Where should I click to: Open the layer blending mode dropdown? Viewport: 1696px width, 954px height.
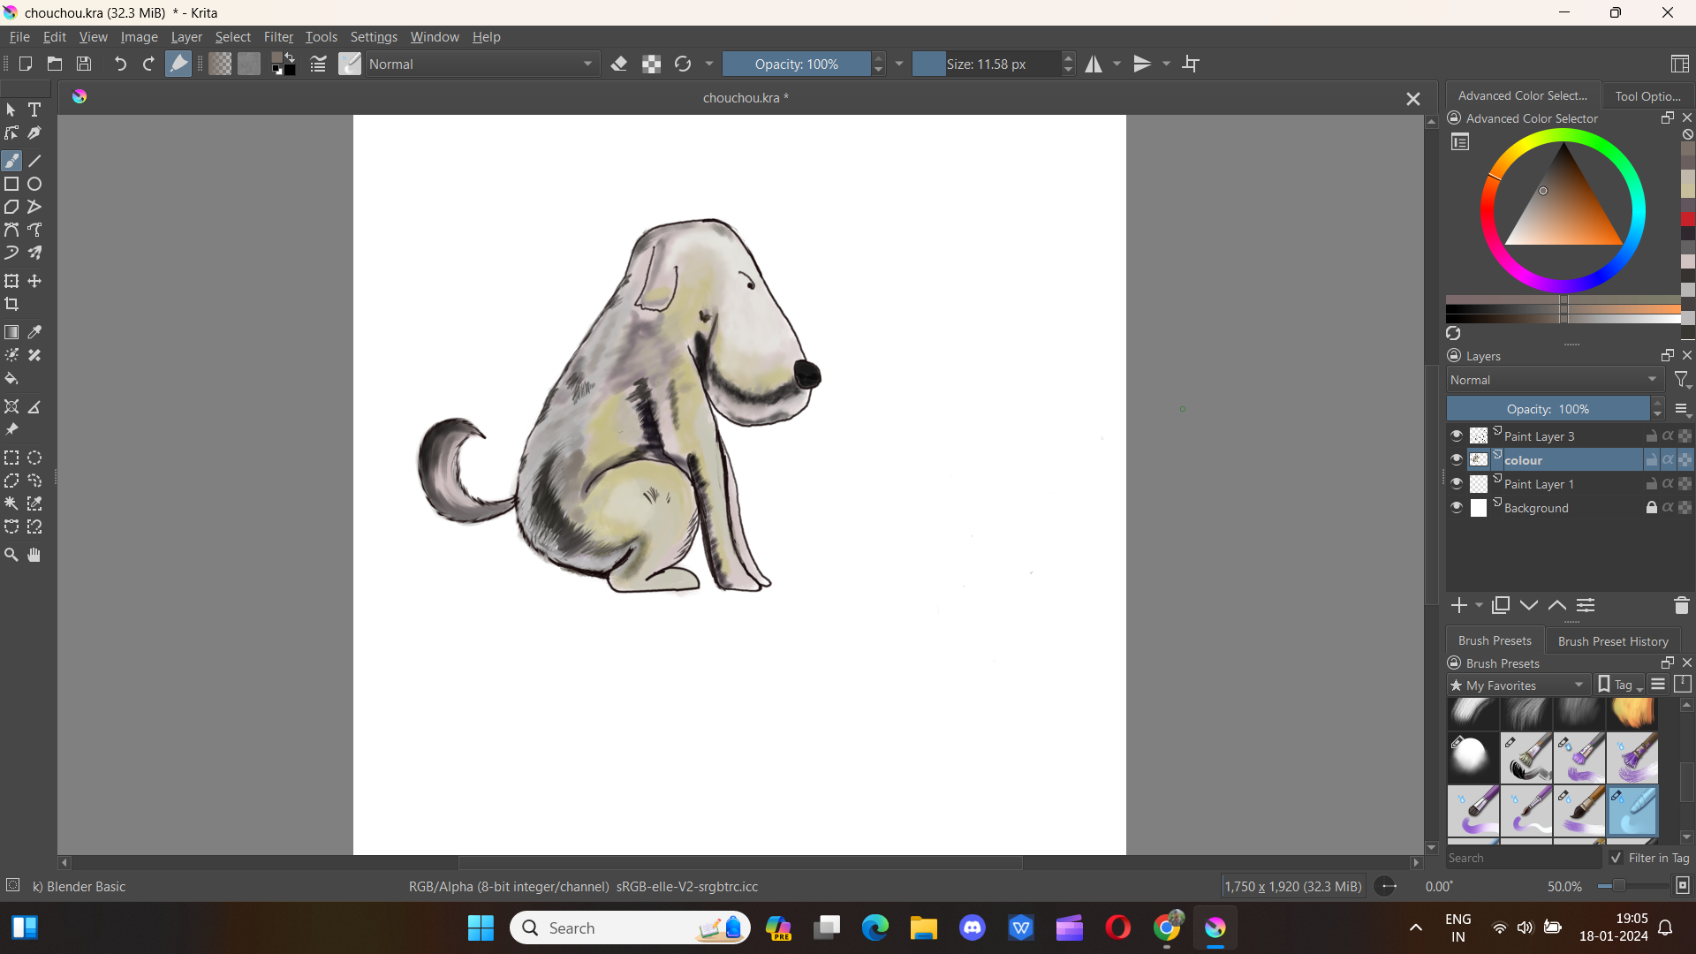tap(1553, 380)
